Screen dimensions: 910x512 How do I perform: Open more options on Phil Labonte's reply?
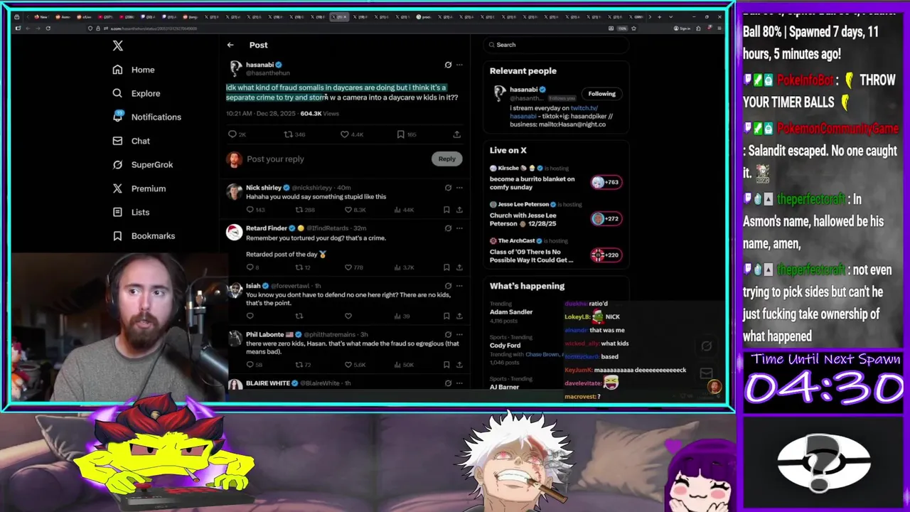click(459, 334)
